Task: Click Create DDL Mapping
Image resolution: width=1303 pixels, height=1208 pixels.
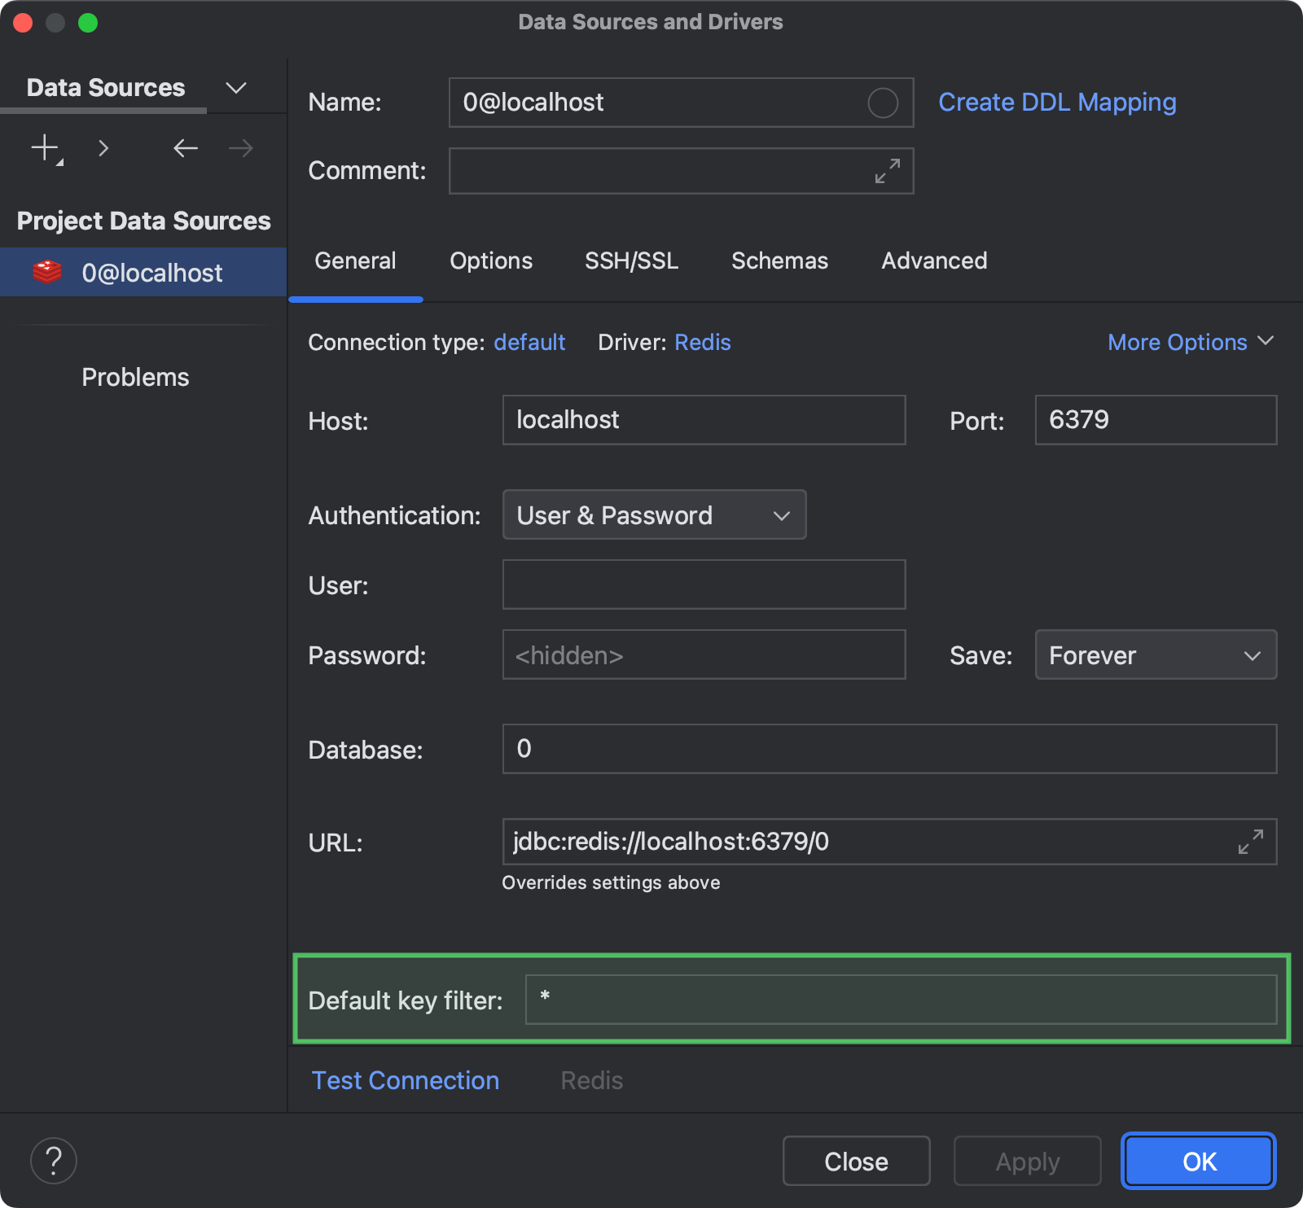Action: click(x=1056, y=102)
